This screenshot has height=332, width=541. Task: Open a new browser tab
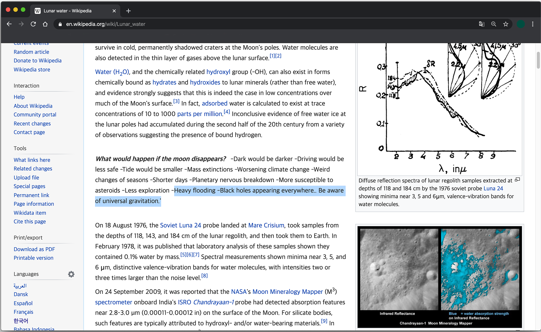coord(128,11)
